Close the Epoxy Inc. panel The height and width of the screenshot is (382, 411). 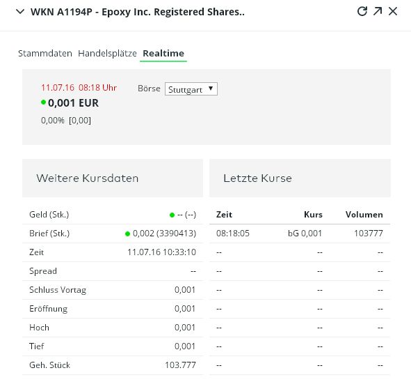coord(393,11)
